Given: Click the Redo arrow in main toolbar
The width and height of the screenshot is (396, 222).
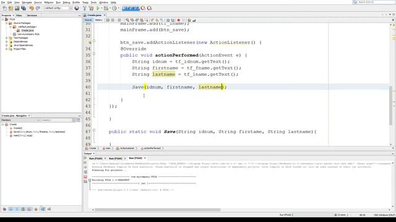Looking at the screenshot, I should pos(38,8).
